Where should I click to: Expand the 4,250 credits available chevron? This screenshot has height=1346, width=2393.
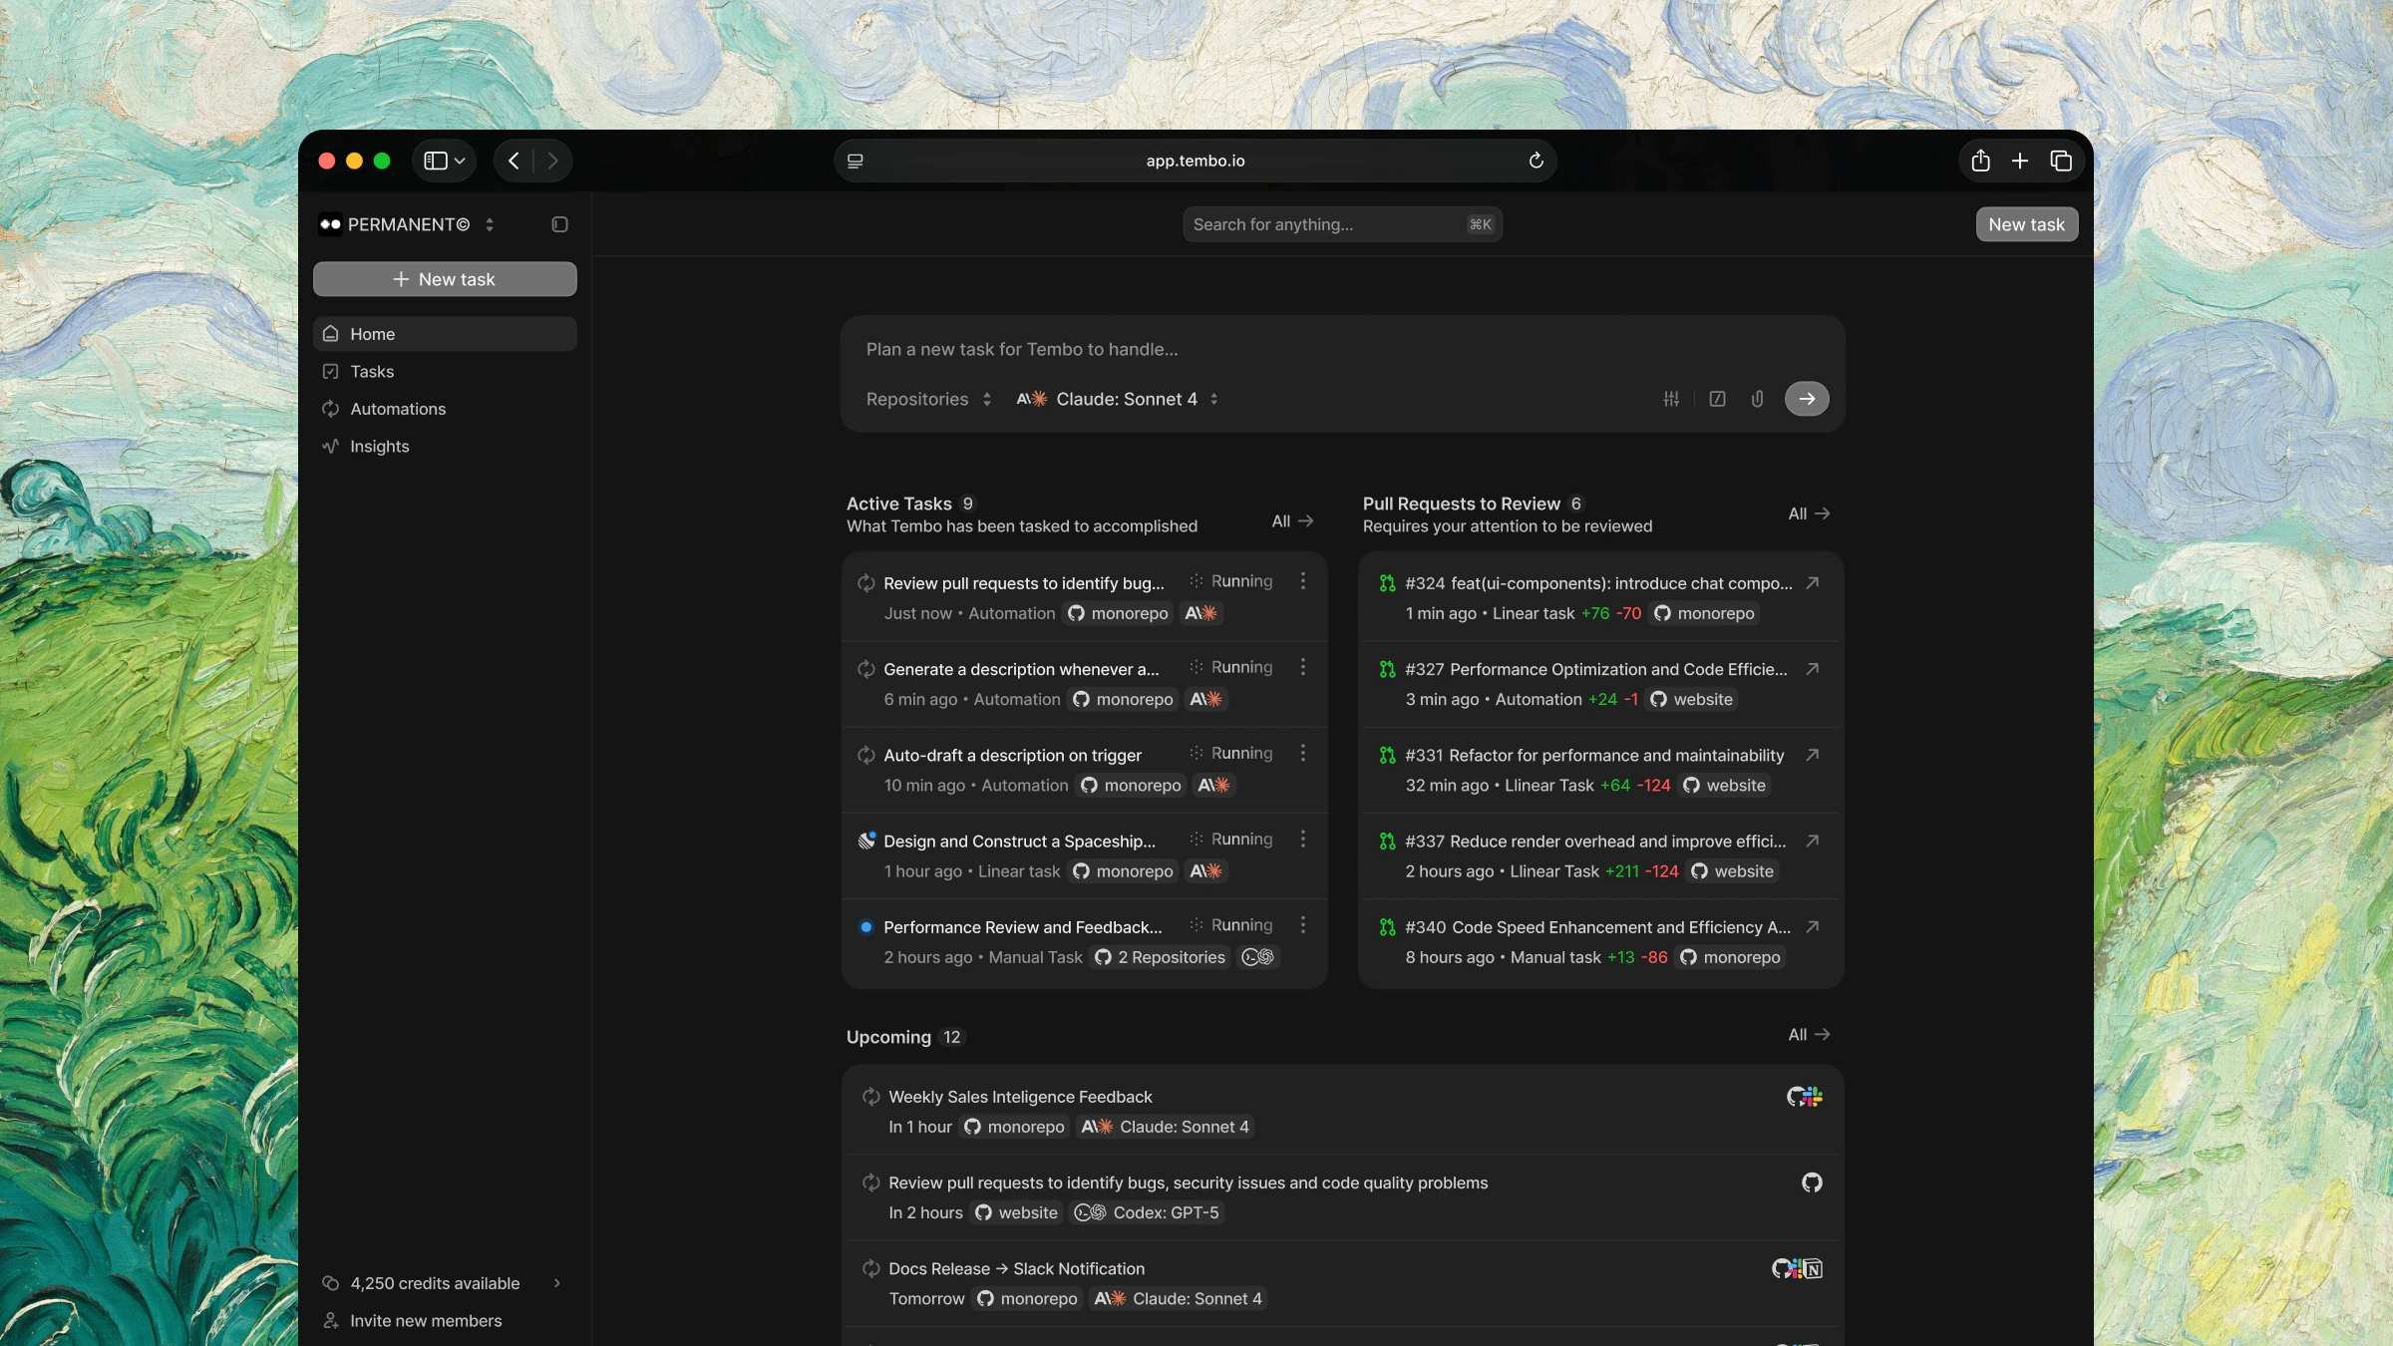[556, 1283]
